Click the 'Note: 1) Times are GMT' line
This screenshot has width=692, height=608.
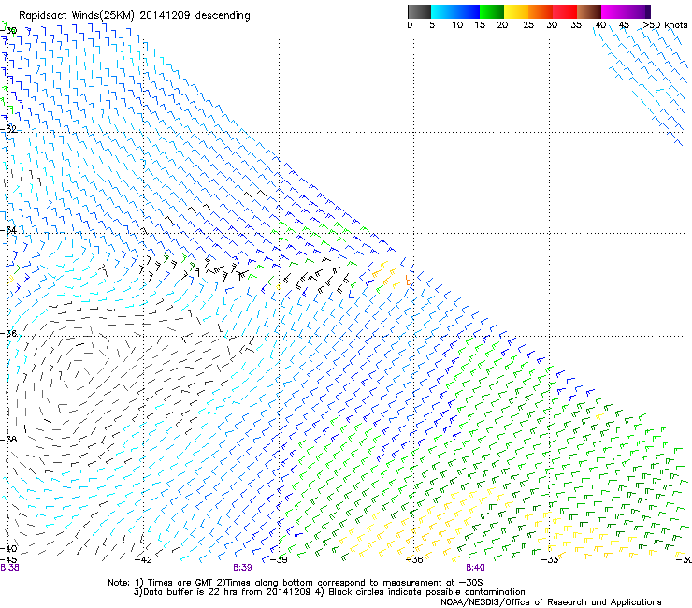click(x=296, y=583)
